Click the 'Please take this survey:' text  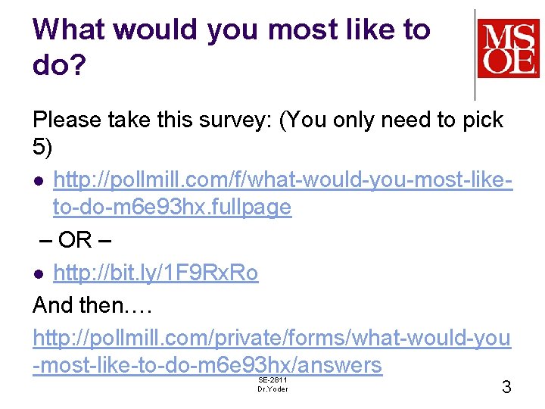coord(152,120)
